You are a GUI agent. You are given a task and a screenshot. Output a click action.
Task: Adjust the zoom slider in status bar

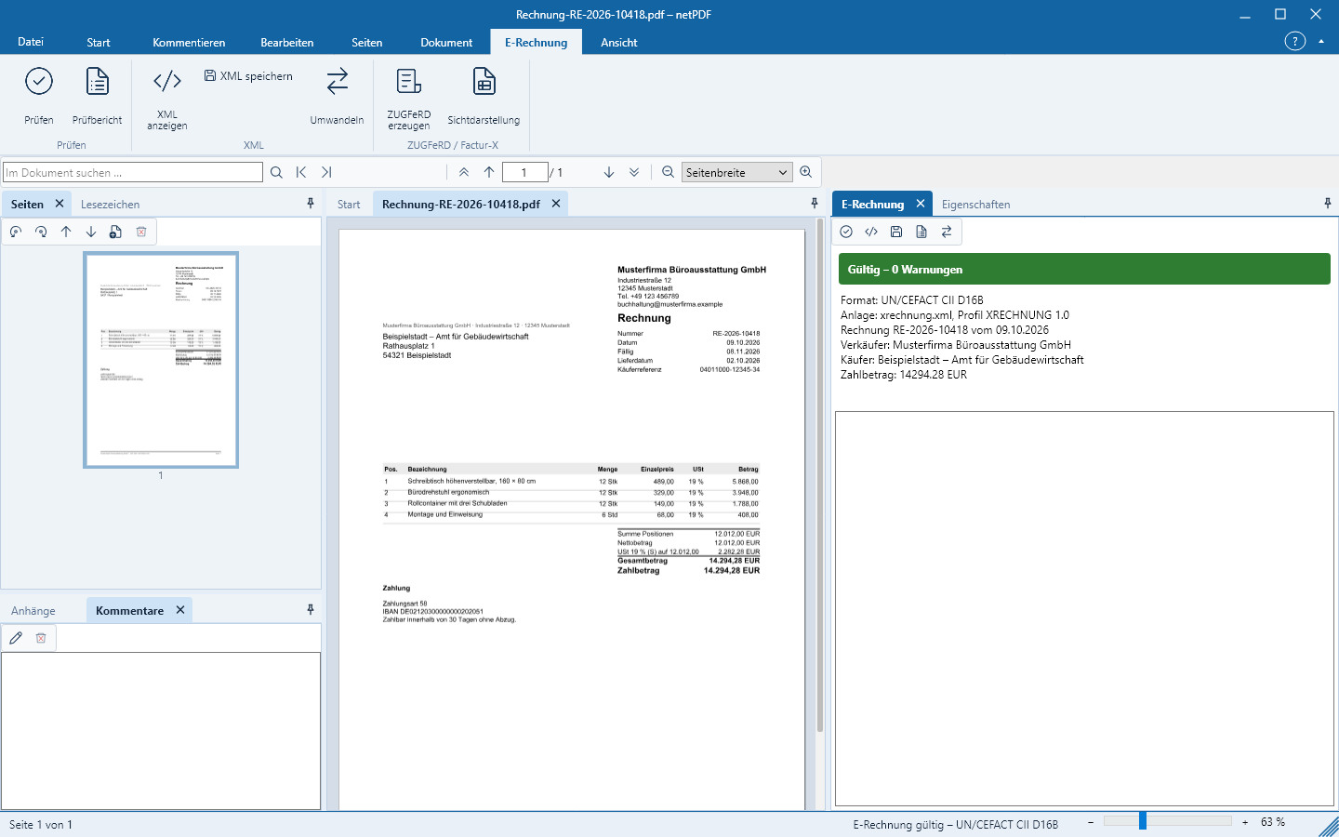click(1142, 821)
